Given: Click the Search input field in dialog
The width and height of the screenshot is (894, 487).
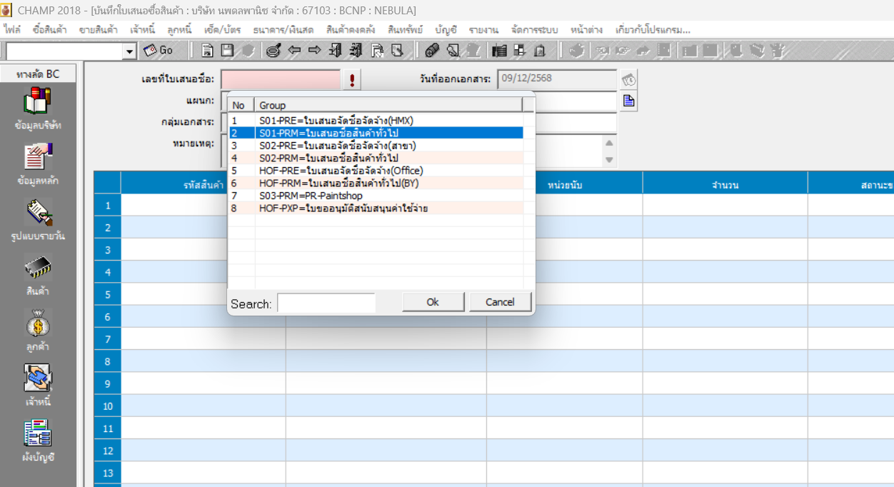Looking at the screenshot, I should pos(326,303).
